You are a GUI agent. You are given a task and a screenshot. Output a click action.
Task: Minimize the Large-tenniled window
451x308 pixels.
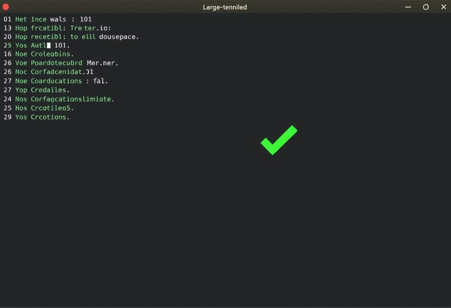[x=408, y=7]
